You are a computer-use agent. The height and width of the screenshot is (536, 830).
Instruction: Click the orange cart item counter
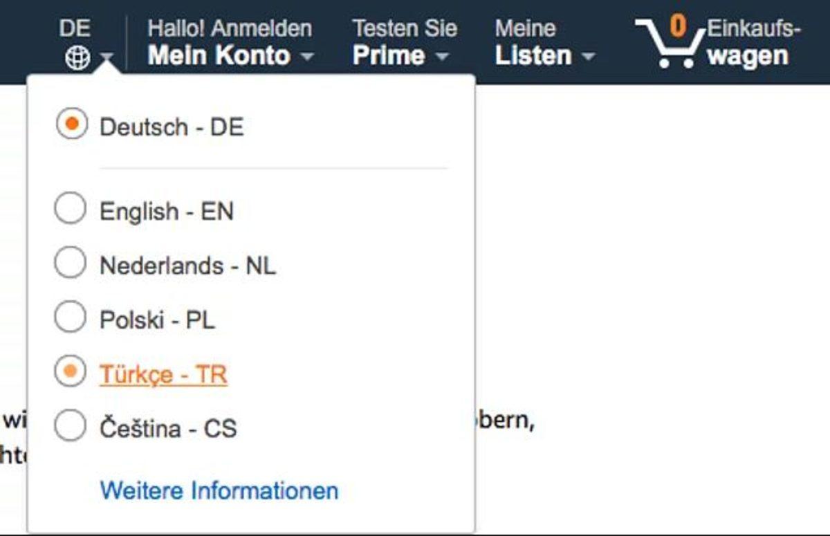[x=676, y=28]
